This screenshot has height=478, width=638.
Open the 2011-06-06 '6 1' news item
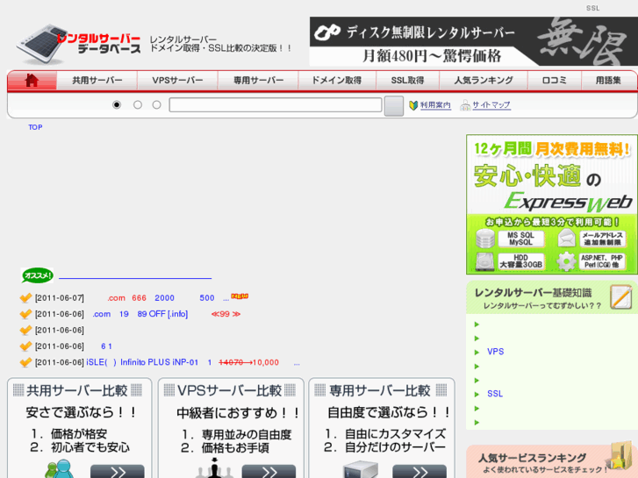[106, 346]
